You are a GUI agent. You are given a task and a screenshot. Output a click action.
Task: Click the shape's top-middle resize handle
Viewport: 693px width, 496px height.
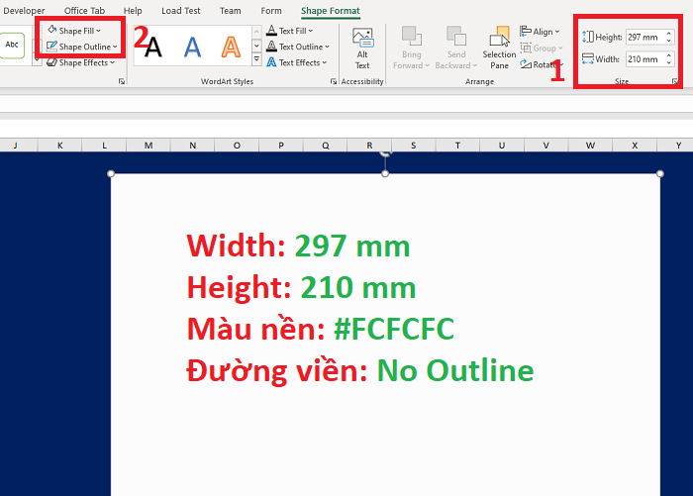coord(385,173)
